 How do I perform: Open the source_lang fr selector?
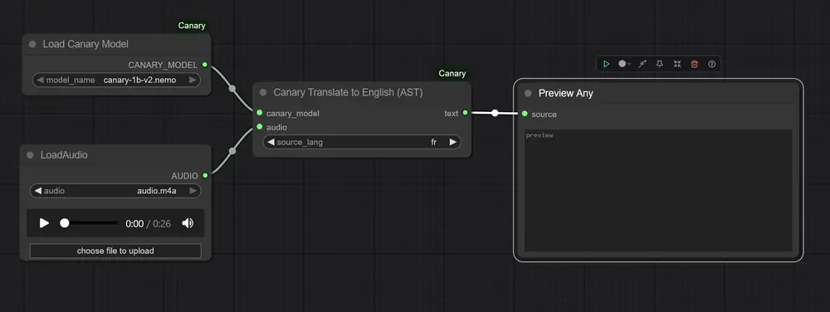pyautogui.click(x=362, y=142)
